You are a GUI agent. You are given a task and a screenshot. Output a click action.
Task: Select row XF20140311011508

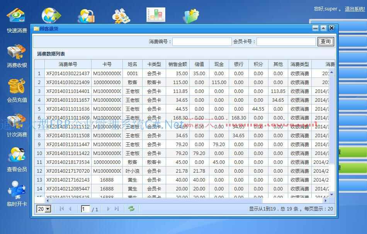click(182, 136)
